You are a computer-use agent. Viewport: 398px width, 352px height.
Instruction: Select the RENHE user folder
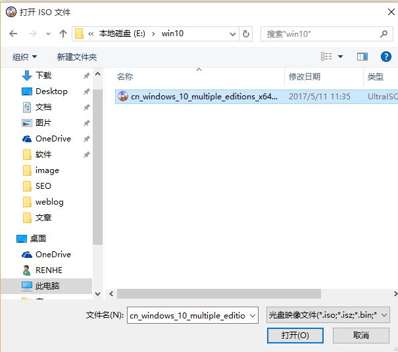point(49,270)
